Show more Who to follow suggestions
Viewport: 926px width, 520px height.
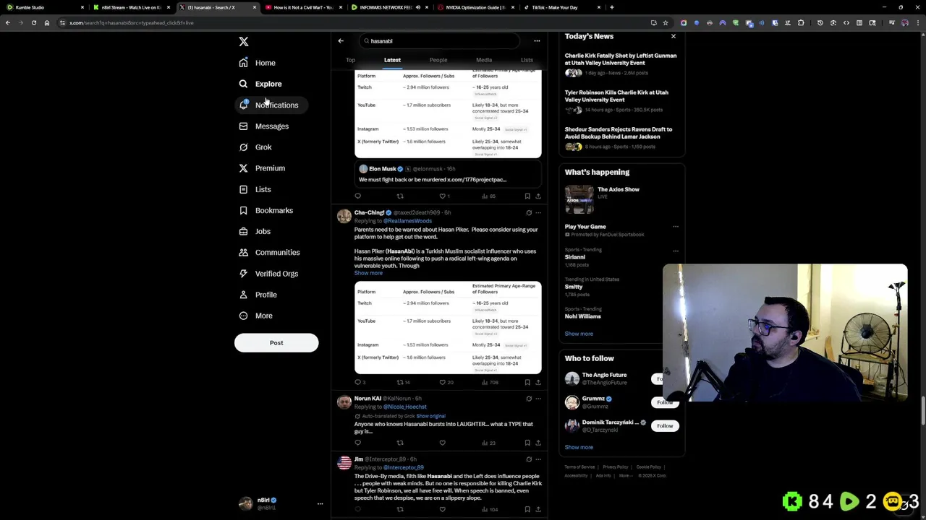pyautogui.click(x=579, y=447)
